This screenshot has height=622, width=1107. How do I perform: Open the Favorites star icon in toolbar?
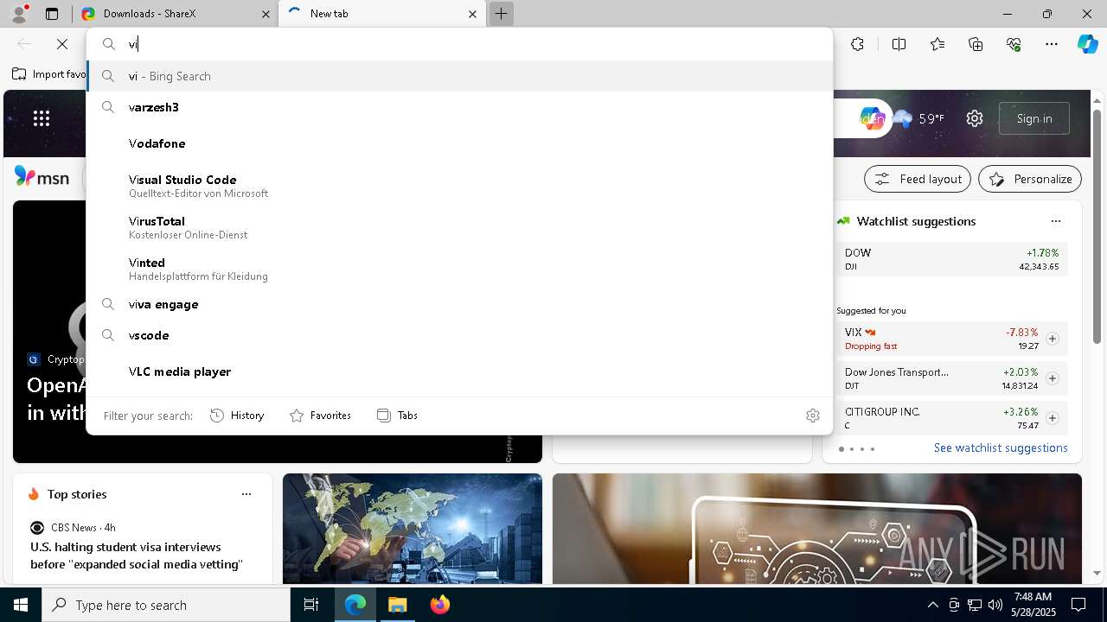[x=937, y=44]
